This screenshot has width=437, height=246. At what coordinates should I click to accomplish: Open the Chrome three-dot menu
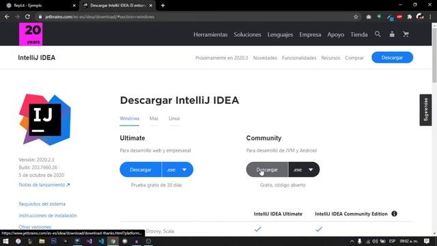click(x=430, y=16)
